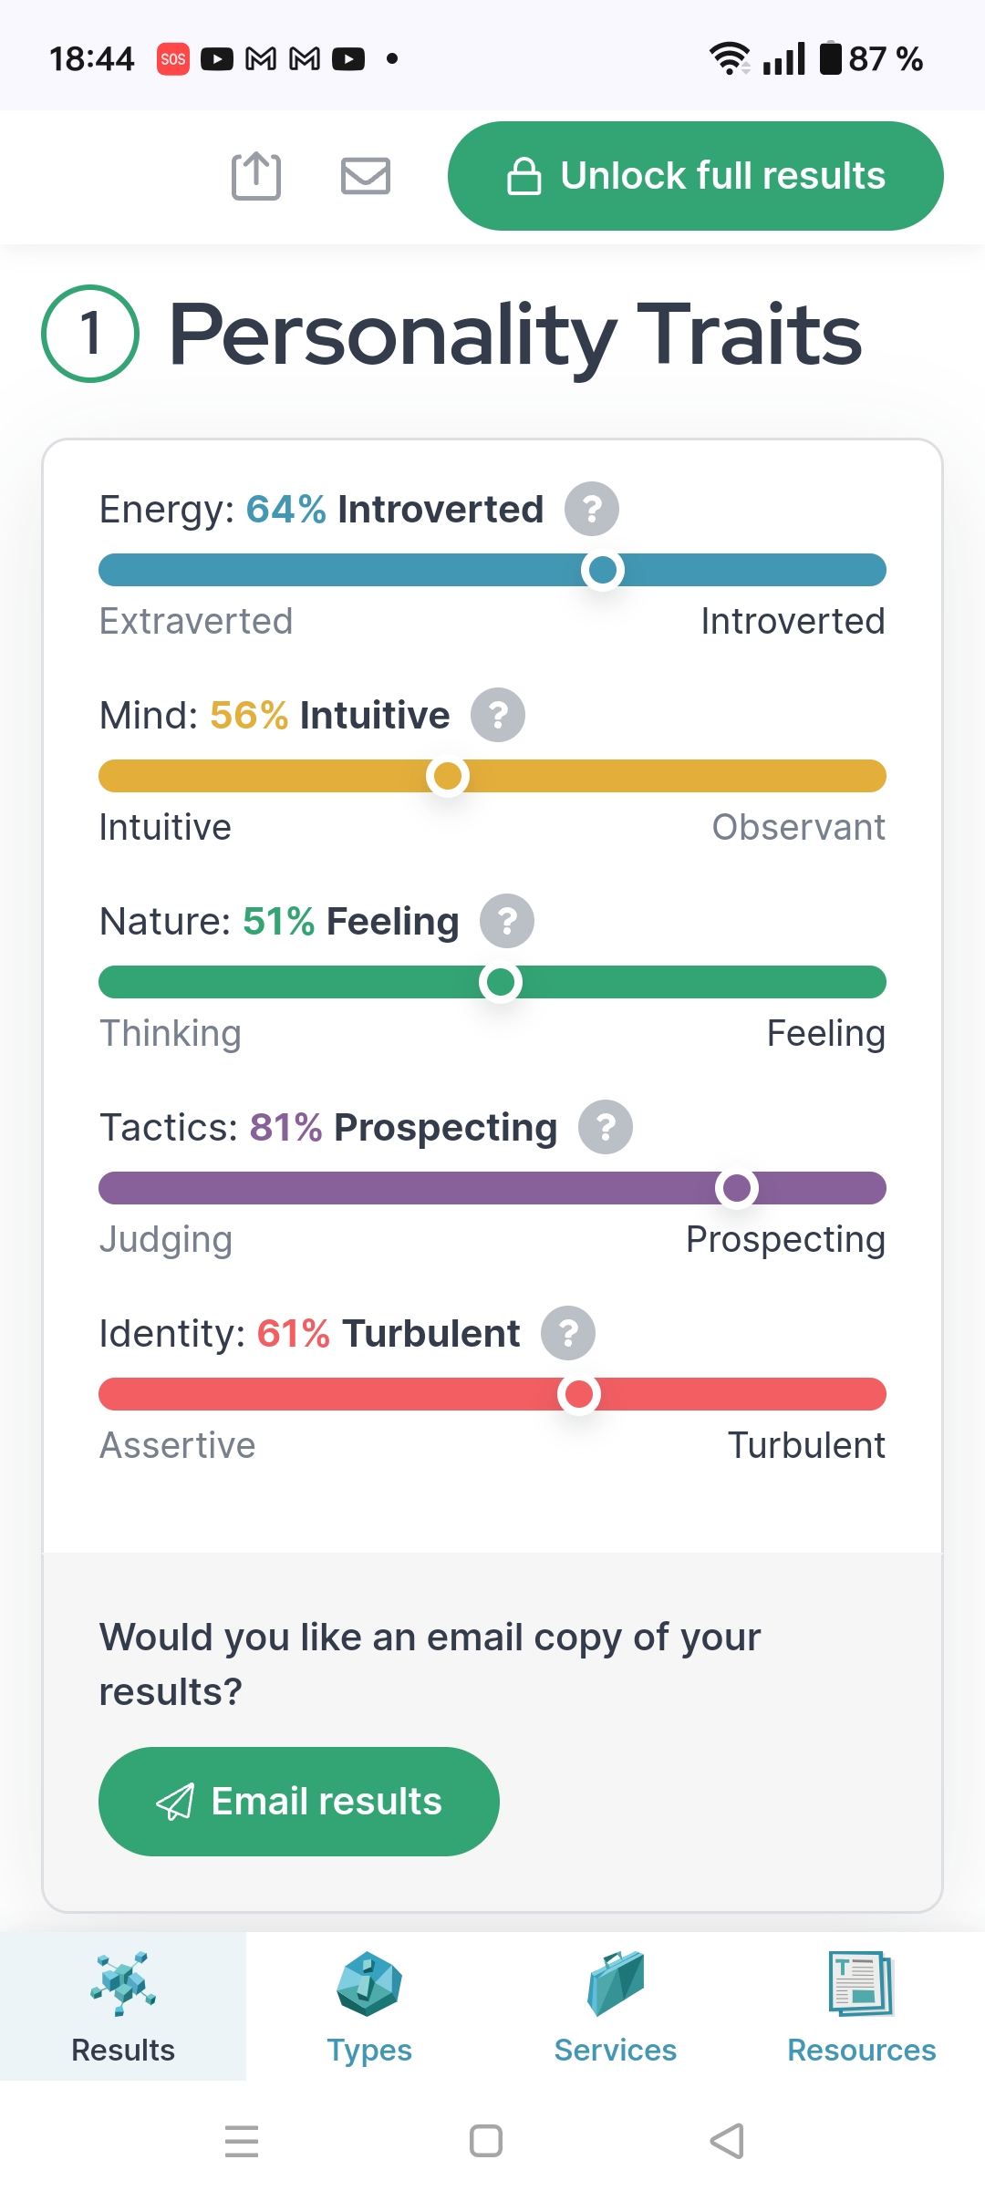The height and width of the screenshot is (2201, 985).
Task: Click the Energy slider handle
Action: (603, 570)
